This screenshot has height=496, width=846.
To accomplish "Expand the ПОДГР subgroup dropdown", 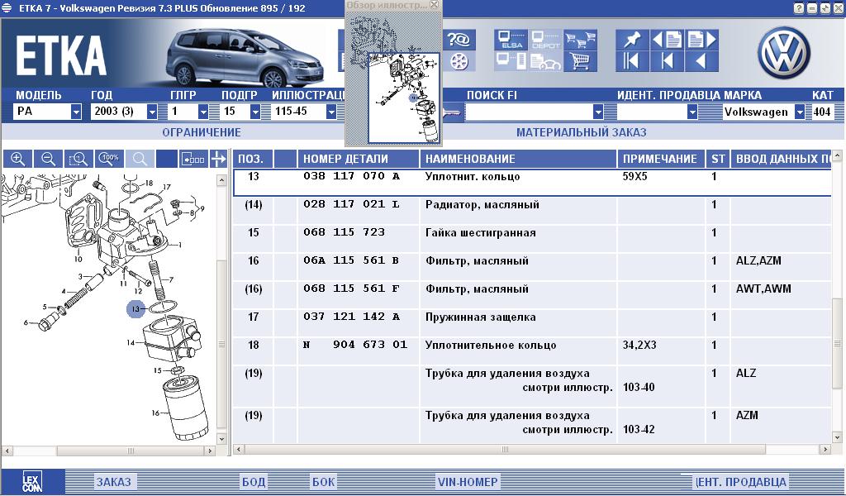I will click(x=255, y=112).
